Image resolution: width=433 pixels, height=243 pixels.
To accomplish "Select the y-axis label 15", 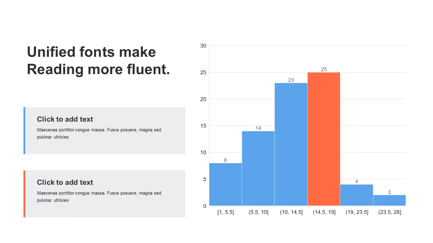I will pyautogui.click(x=203, y=126).
